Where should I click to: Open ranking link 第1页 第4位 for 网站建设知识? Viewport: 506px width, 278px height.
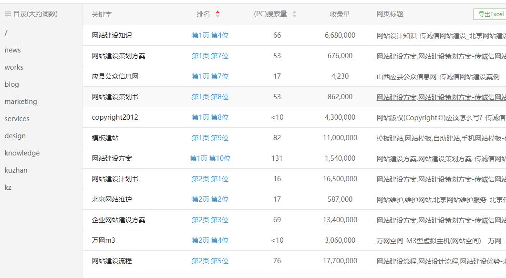click(x=210, y=35)
